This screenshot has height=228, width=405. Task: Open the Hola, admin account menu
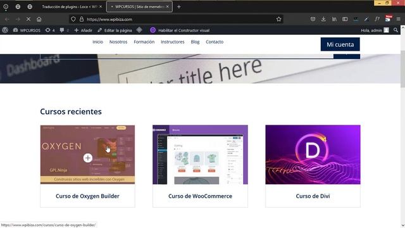[375, 30]
